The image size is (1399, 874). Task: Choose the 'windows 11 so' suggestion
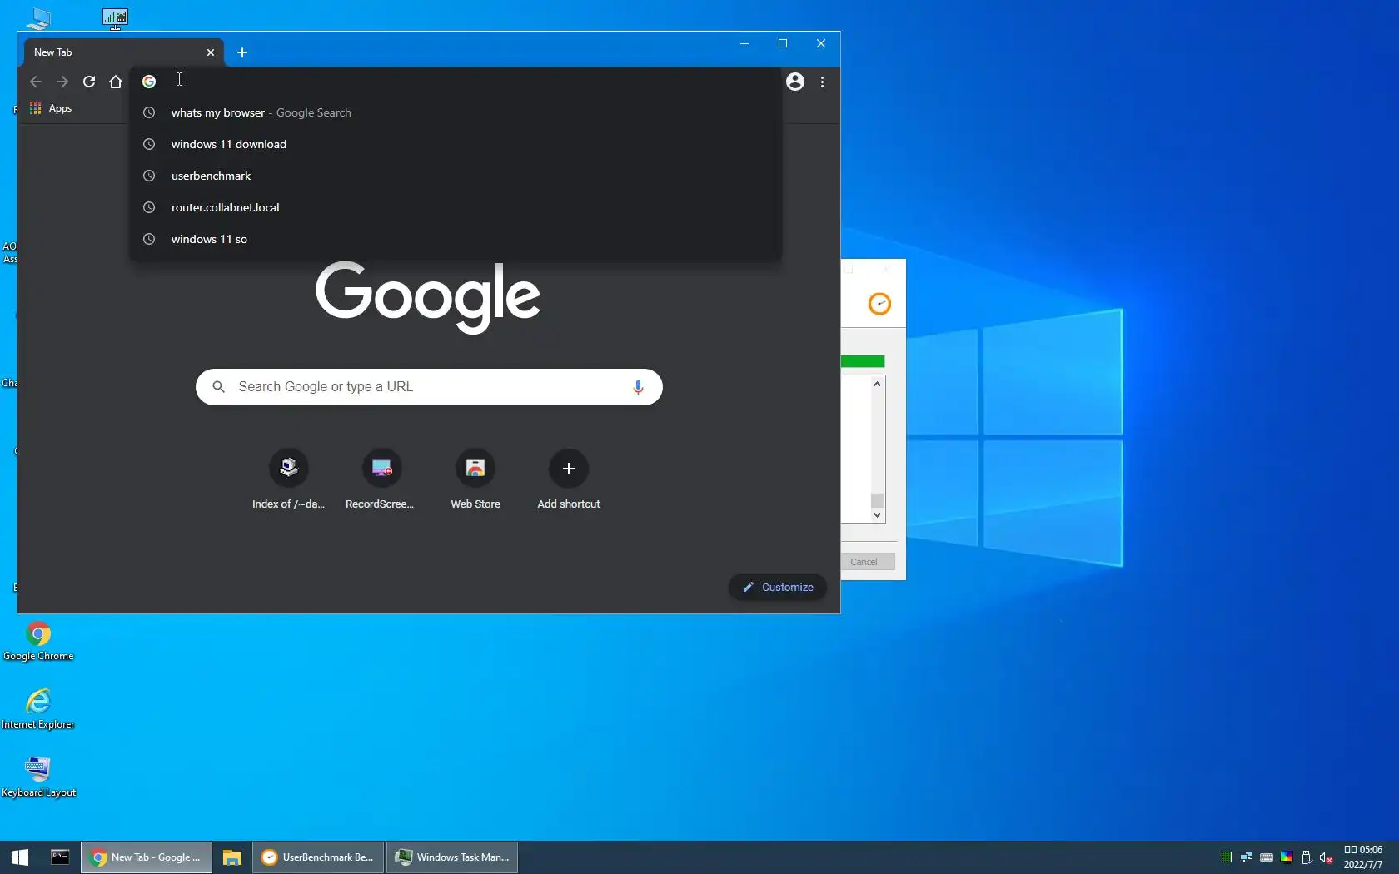pyautogui.click(x=456, y=239)
